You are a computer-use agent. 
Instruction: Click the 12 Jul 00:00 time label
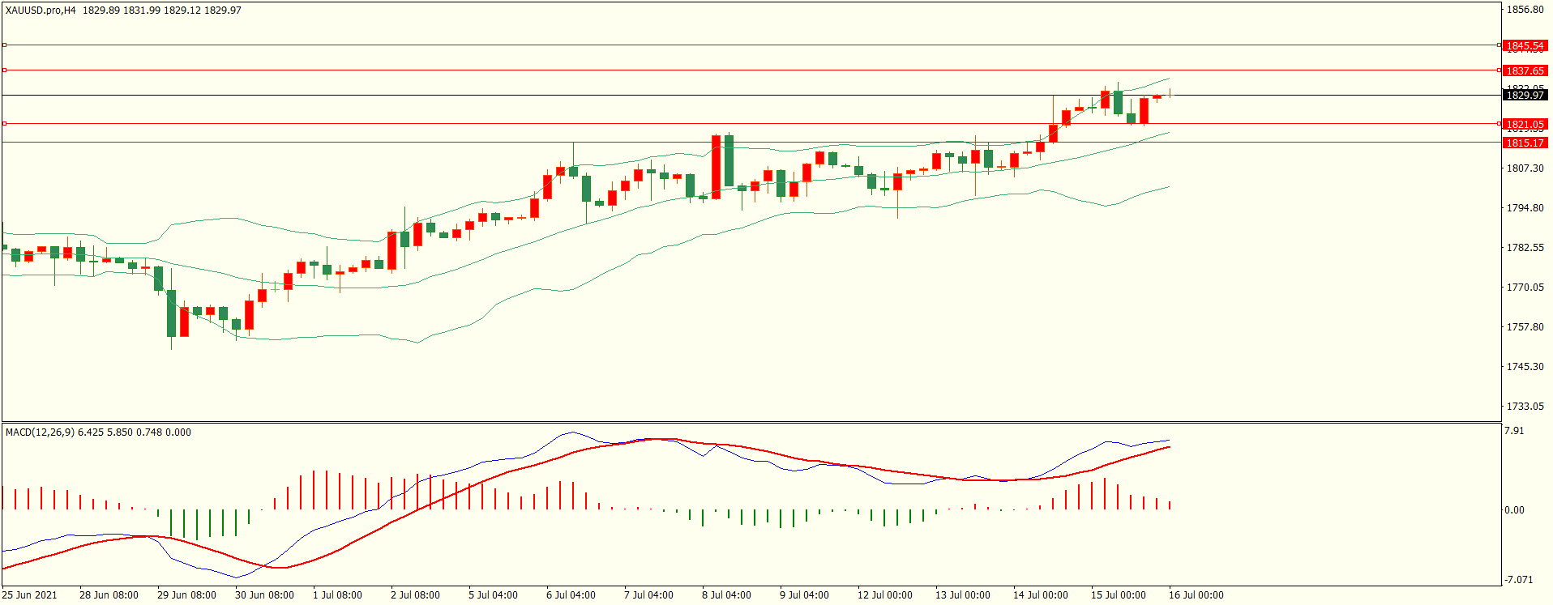885,595
